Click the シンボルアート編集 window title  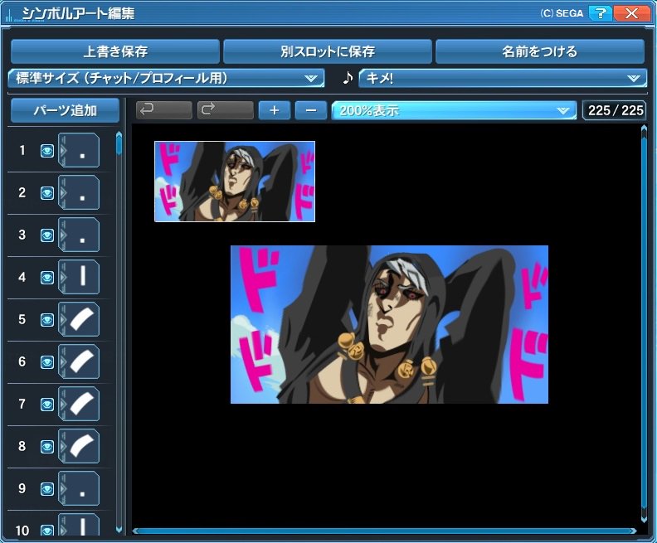point(78,13)
